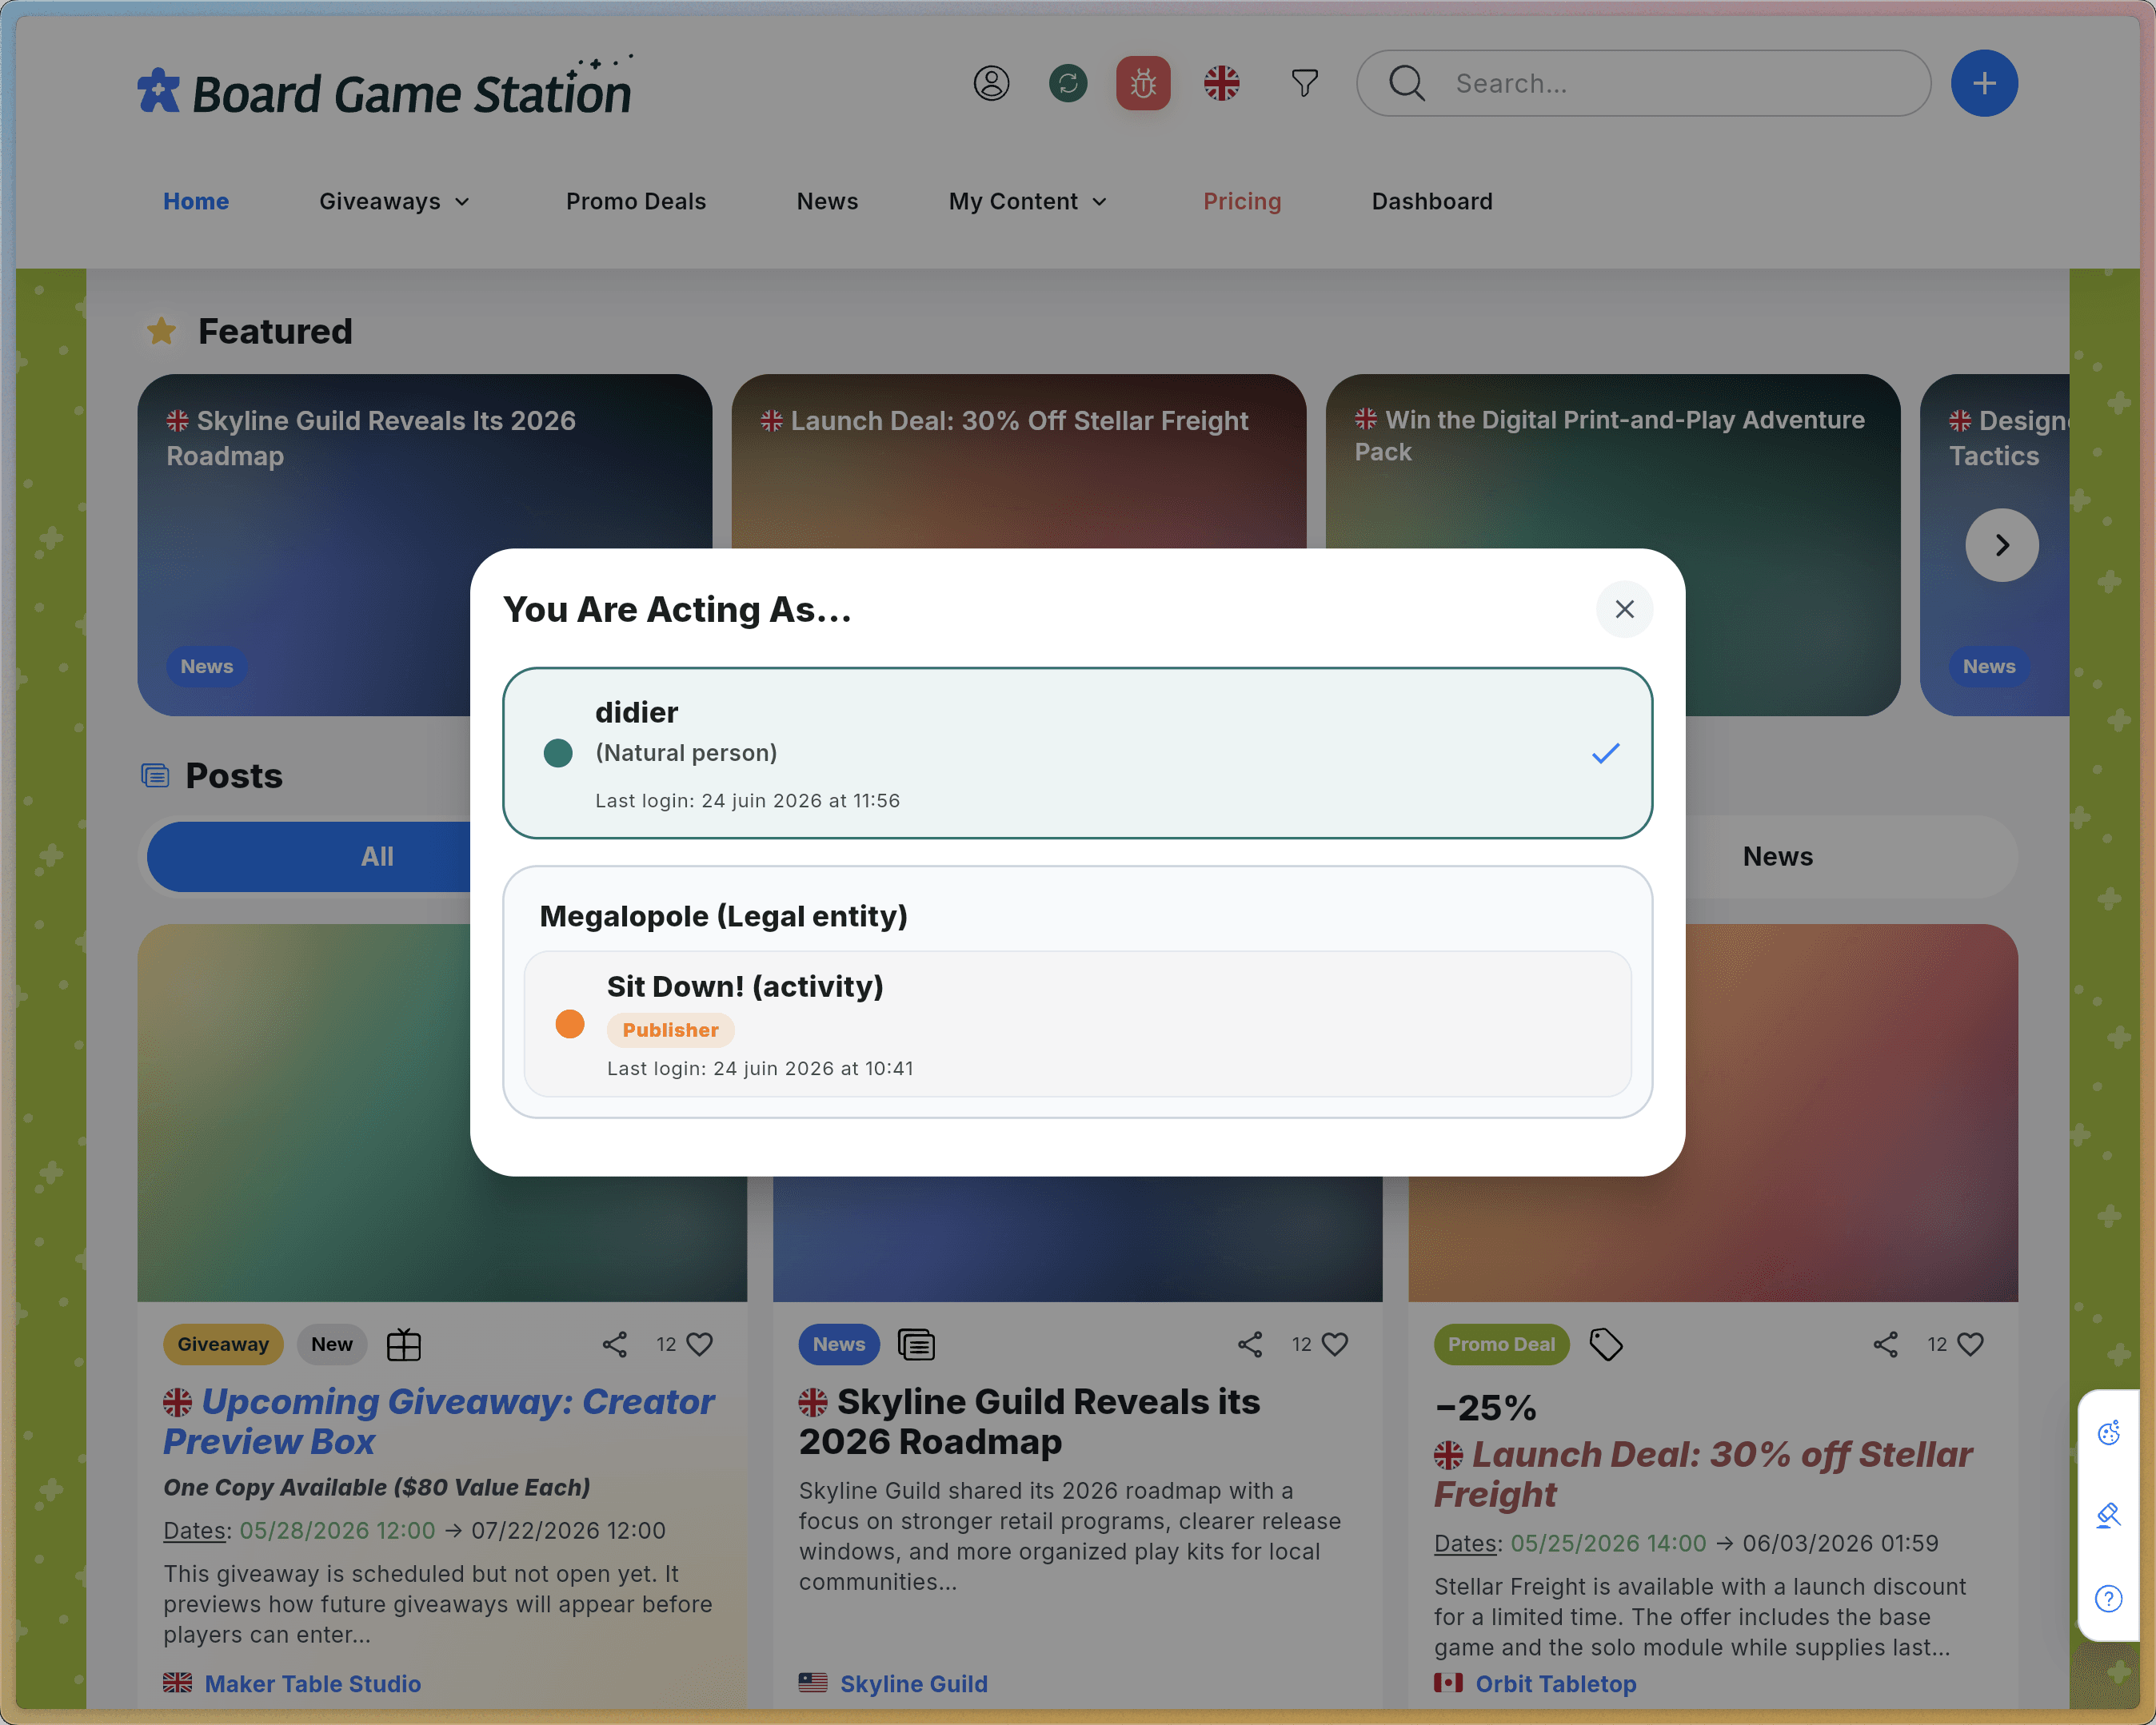Image resolution: width=2156 pixels, height=1725 pixels.
Task: Expand the Giveaways dropdown menu
Action: click(394, 201)
